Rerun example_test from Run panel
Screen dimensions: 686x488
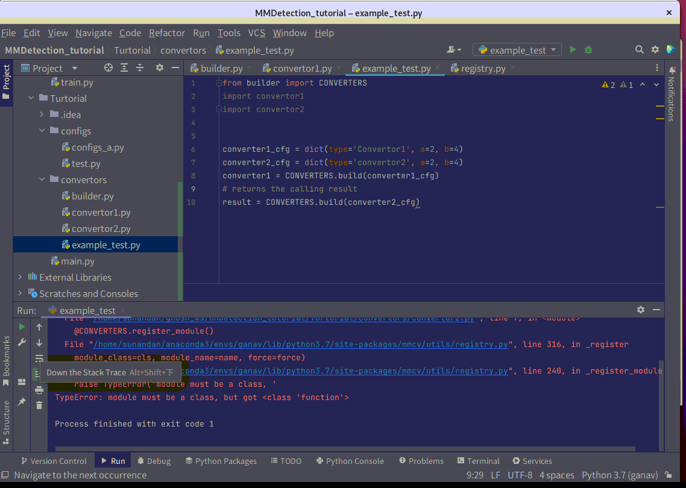[22, 327]
